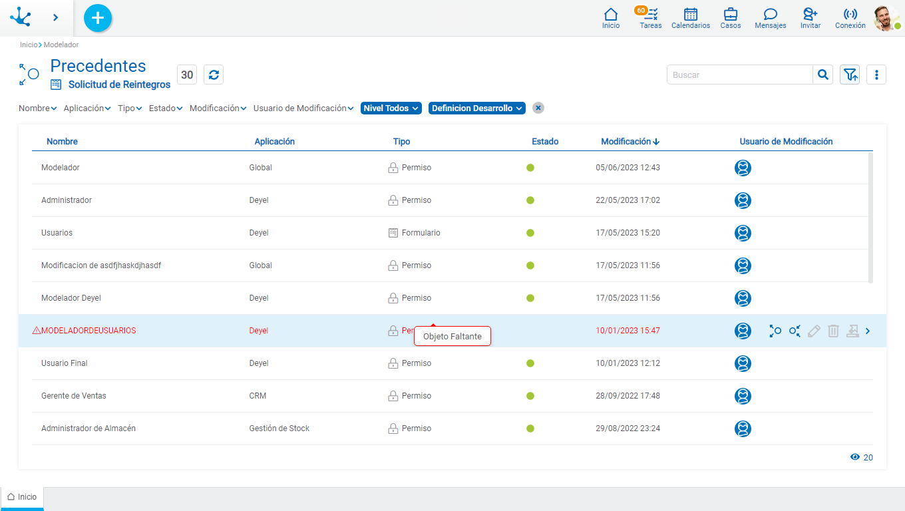Open the three-dot more options menu
The width and height of the screenshot is (905, 511).
[876, 75]
